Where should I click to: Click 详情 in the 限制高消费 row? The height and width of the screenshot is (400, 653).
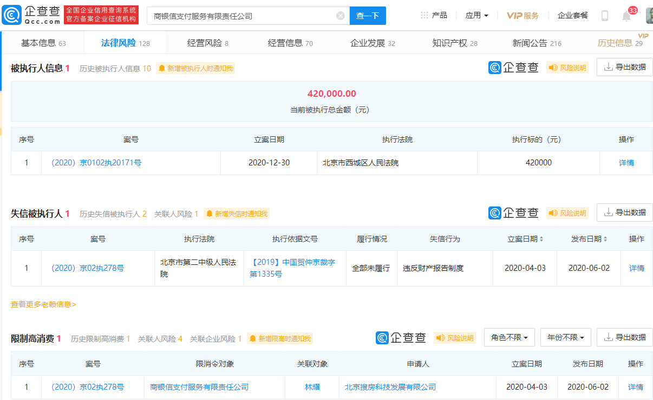pos(635,387)
